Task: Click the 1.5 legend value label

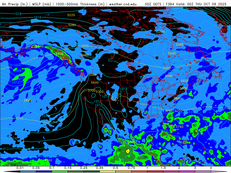Action: [x=163, y=168]
